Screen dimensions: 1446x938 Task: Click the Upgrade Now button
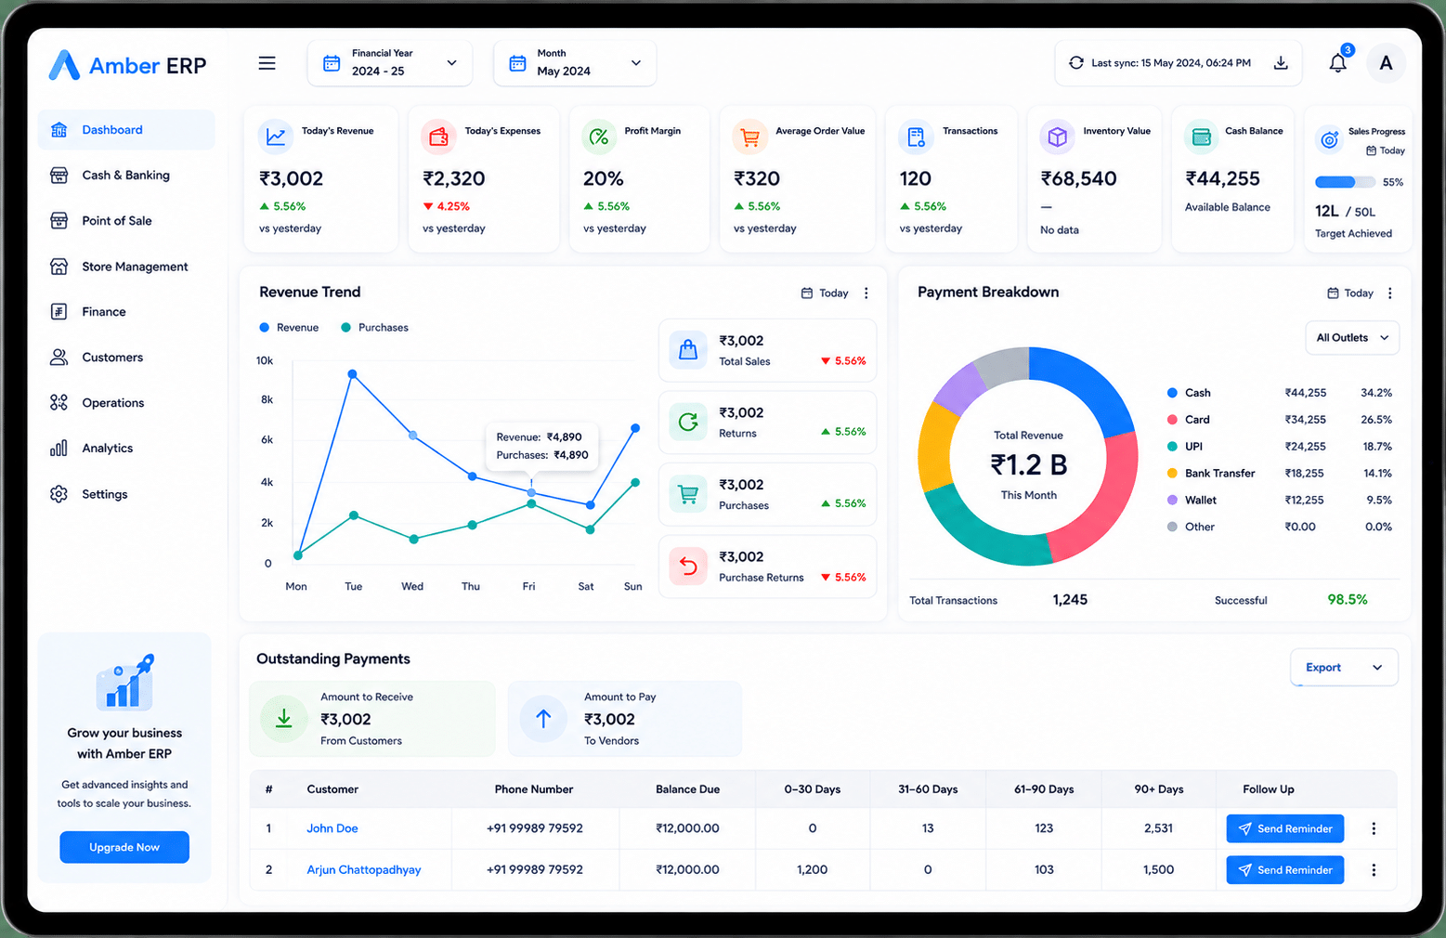[x=124, y=847]
